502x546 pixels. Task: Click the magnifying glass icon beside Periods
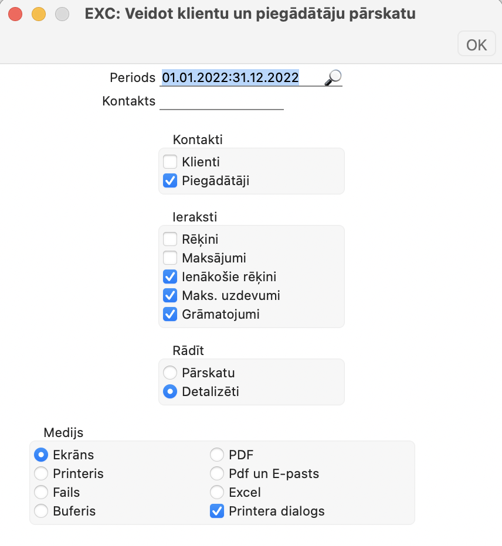(333, 77)
